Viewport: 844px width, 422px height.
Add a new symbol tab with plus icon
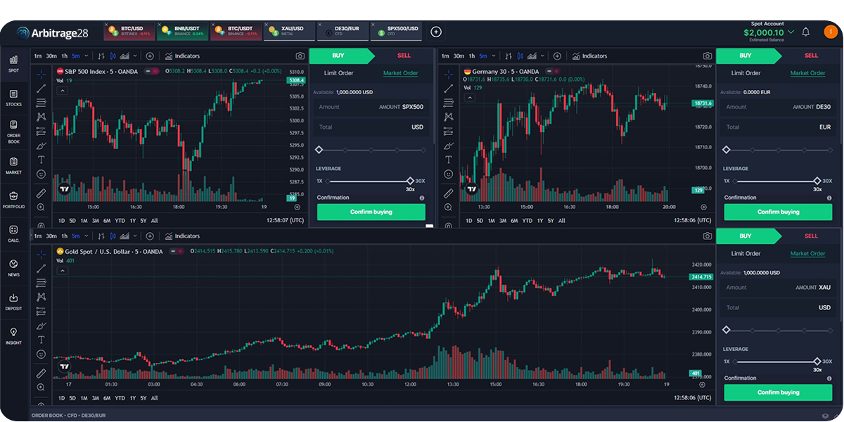coord(436,32)
